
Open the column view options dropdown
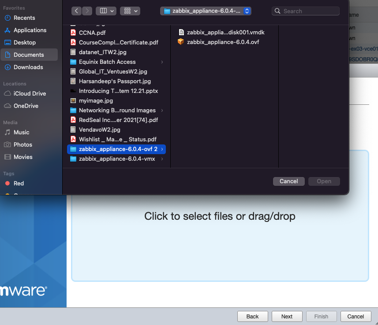[x=106, y=11]
